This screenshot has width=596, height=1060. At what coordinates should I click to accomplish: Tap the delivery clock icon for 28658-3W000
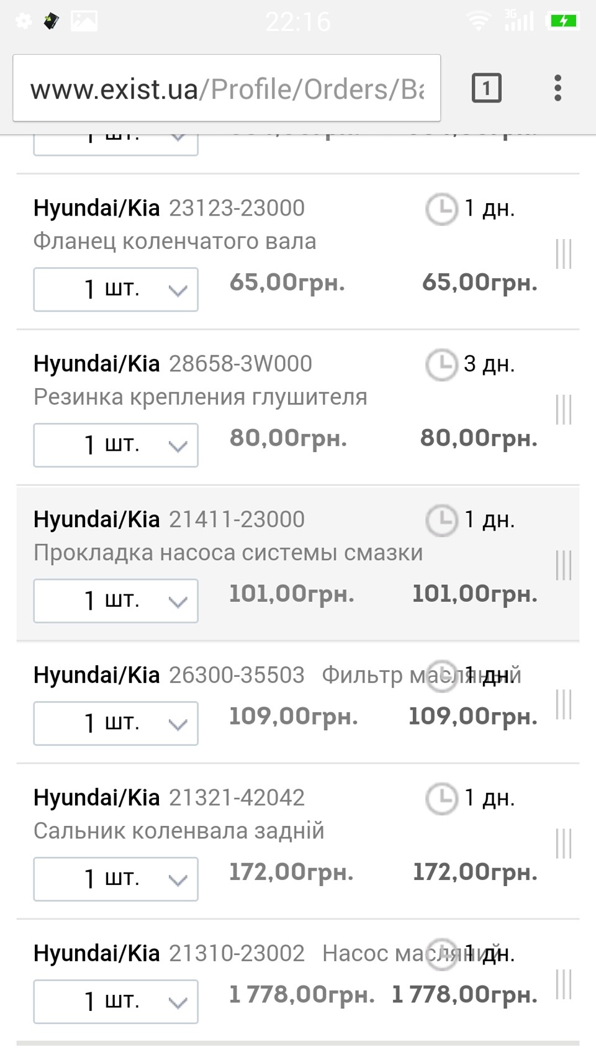pyautogui.click(x=441, y=365)
